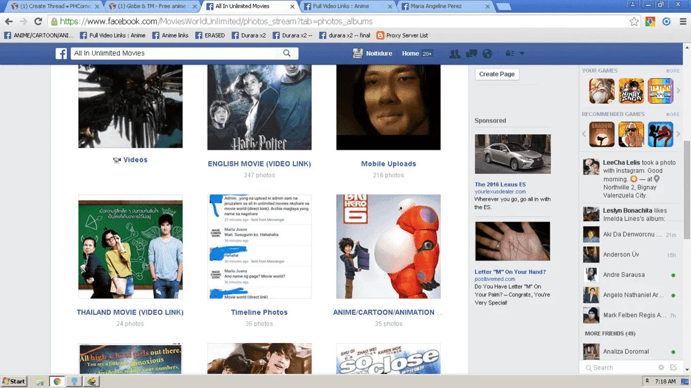691x388 pixels.
Task: Launch the Tetris Battle game icon
Action: click(660, 91)
